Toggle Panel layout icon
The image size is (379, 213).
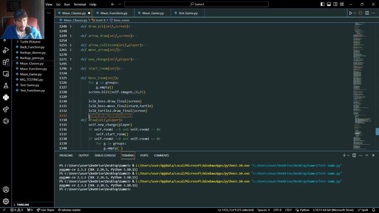tap(329, 4)
